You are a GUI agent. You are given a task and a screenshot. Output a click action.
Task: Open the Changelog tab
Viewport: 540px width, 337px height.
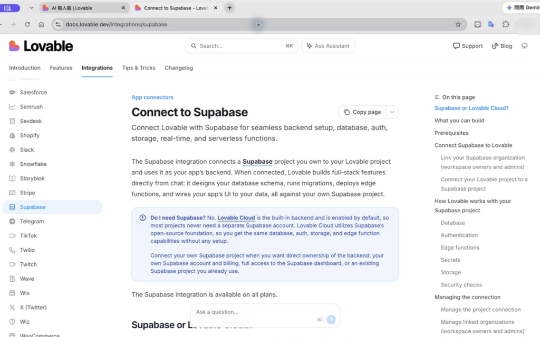point(179,68)
